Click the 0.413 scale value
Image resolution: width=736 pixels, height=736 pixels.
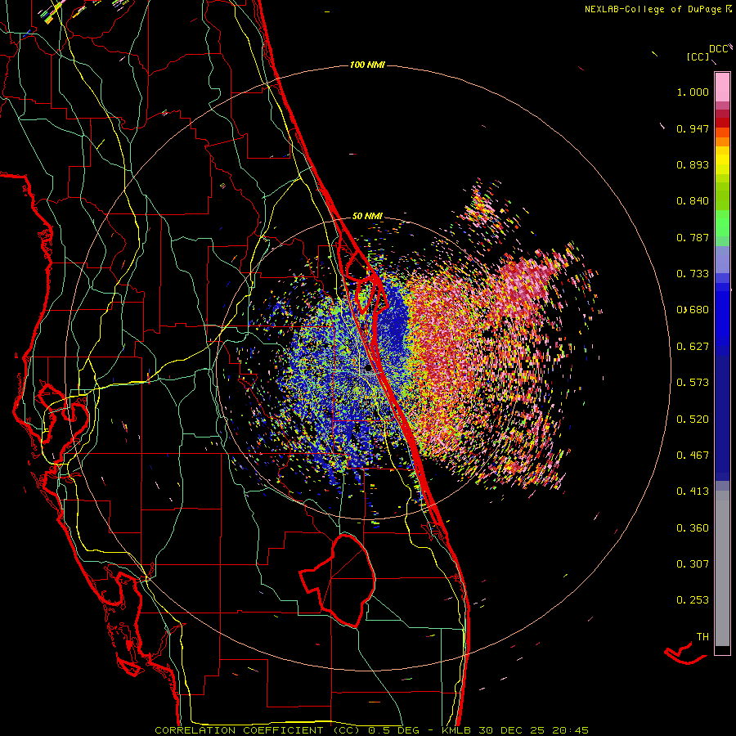click(693, 491)
